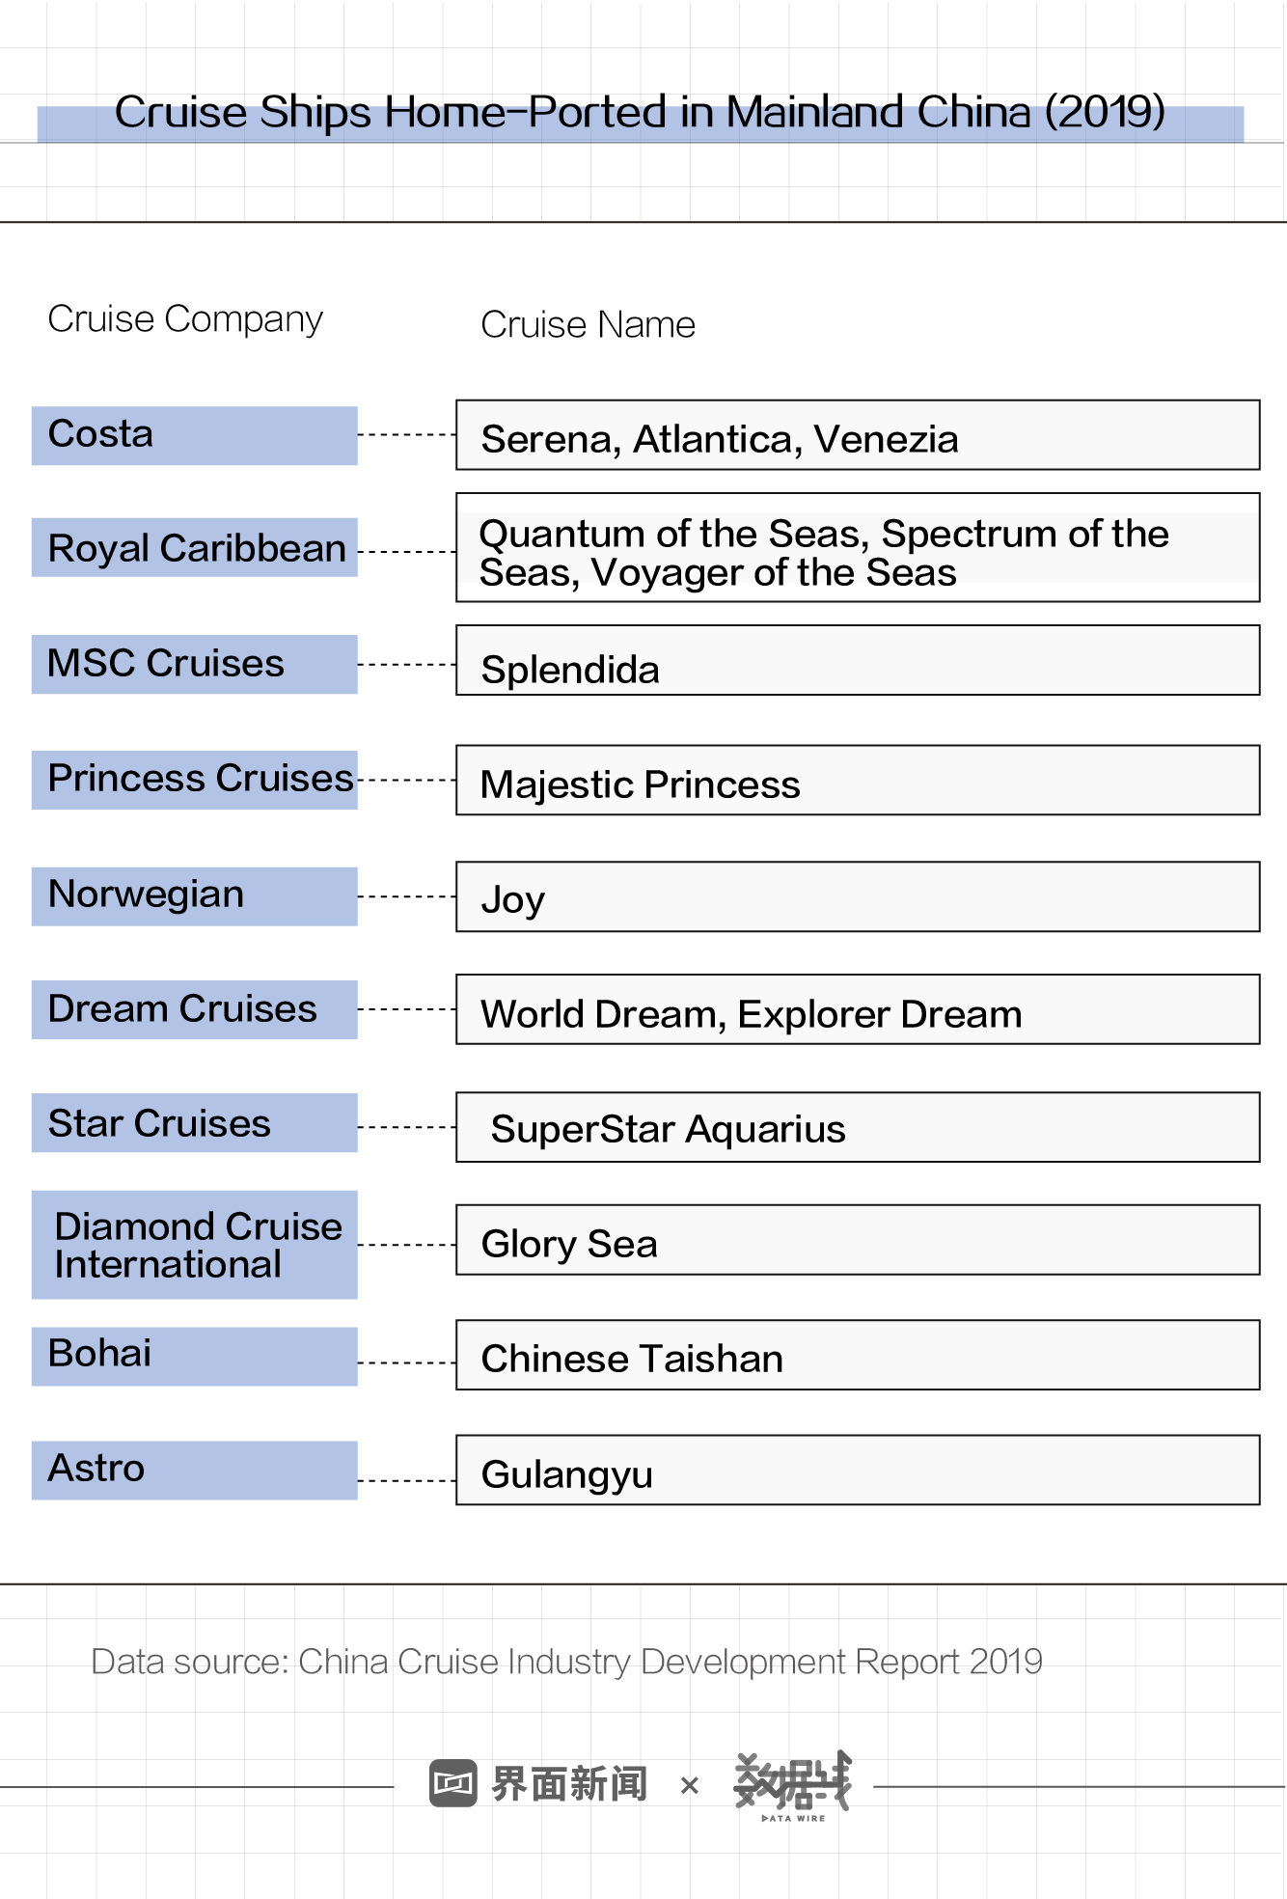Click the World Dream, Explorer Dream box
The width and height of the screenshot is (1287, 1899).
(x=857, y=1009)
